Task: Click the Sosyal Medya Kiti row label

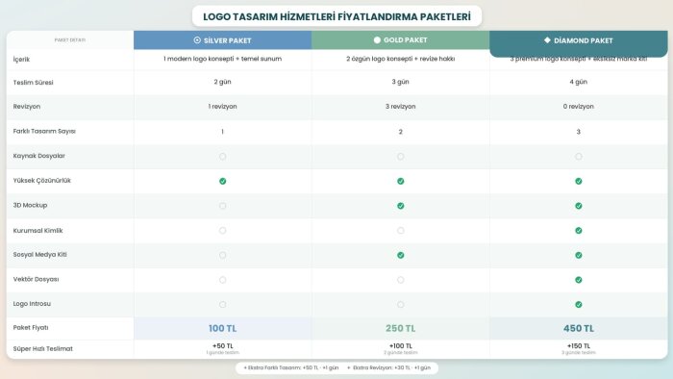Action: [40, 255]
